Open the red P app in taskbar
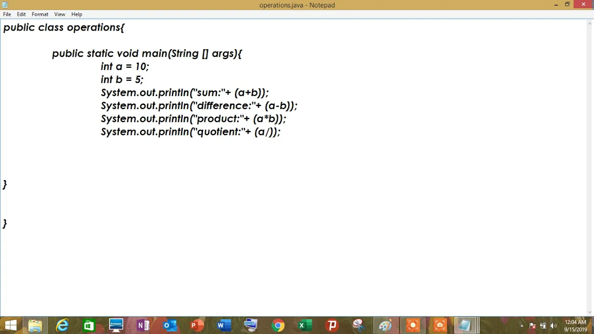The image size is (594, 334). (332, 325)
